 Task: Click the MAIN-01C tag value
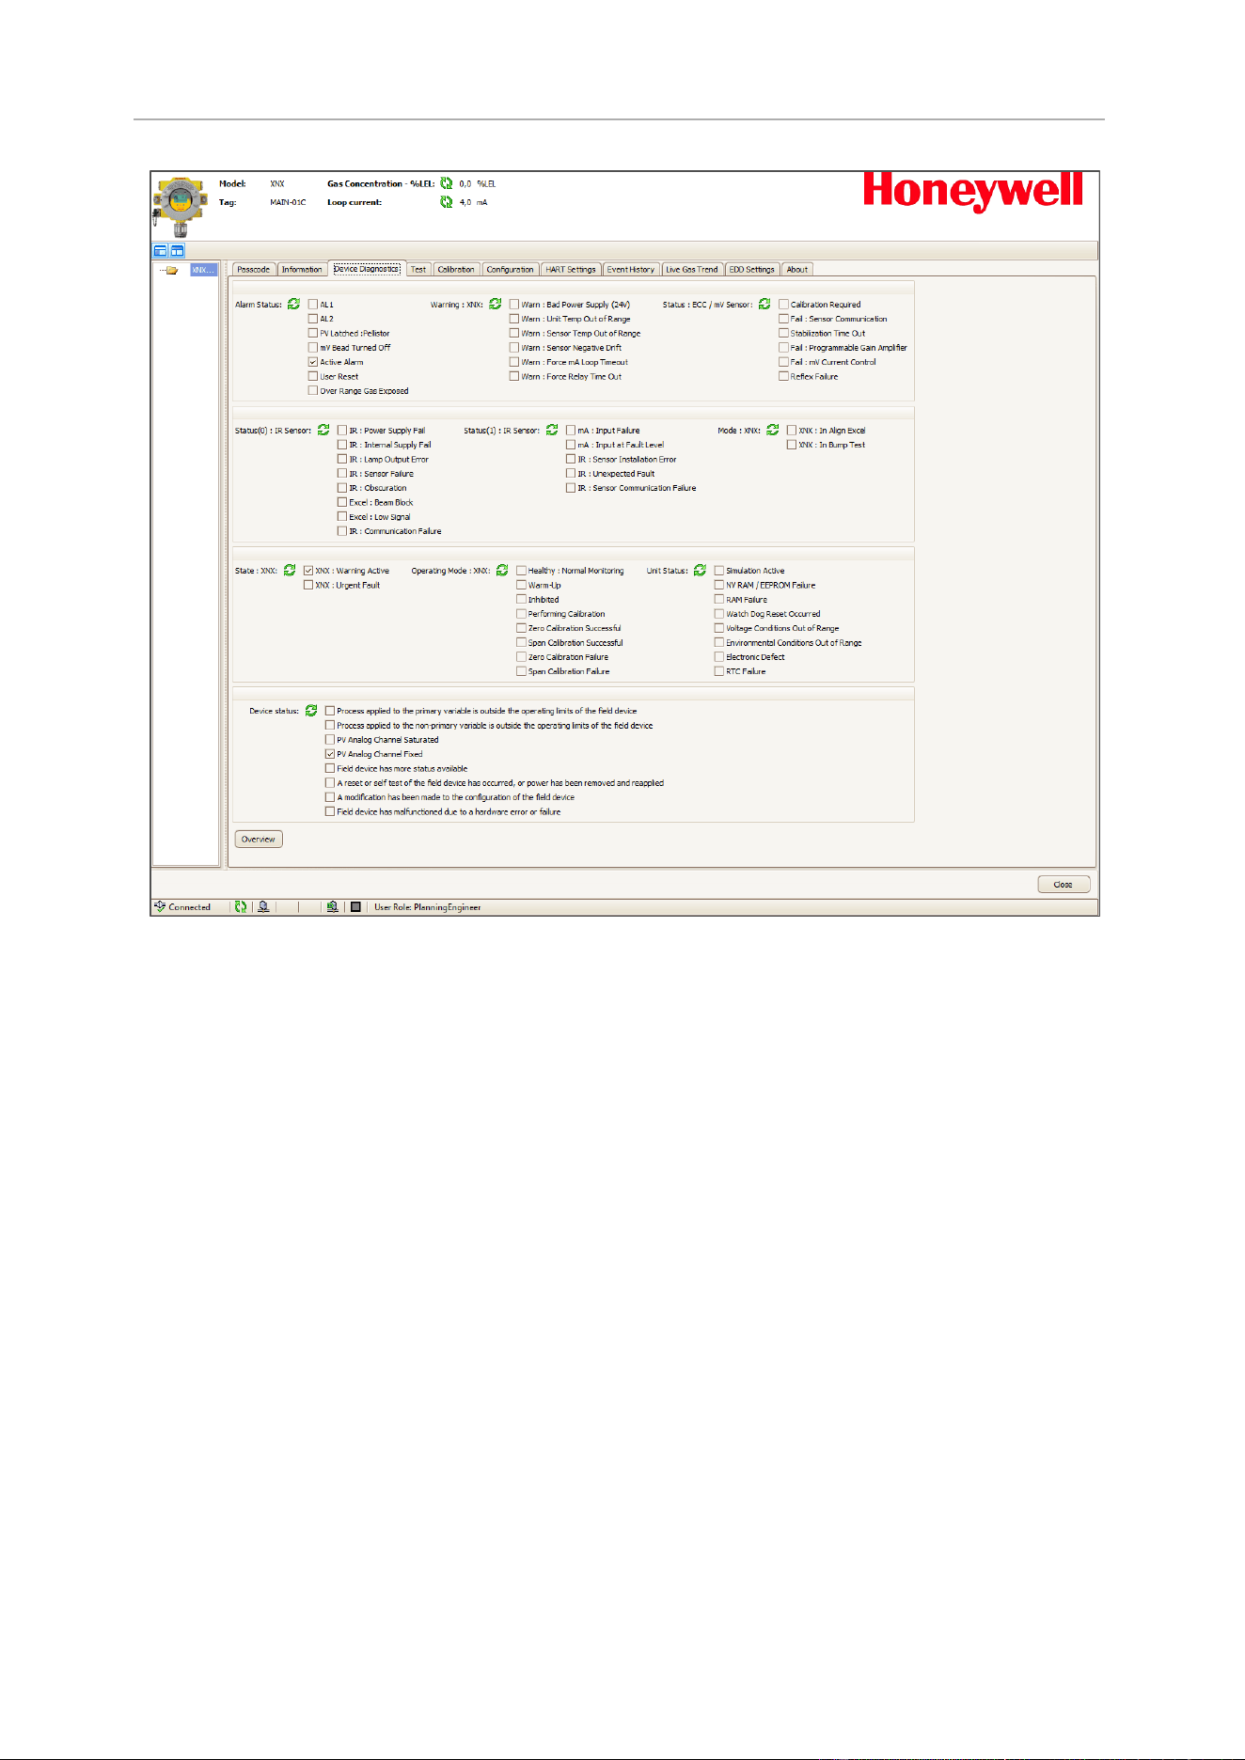[288, 202]
